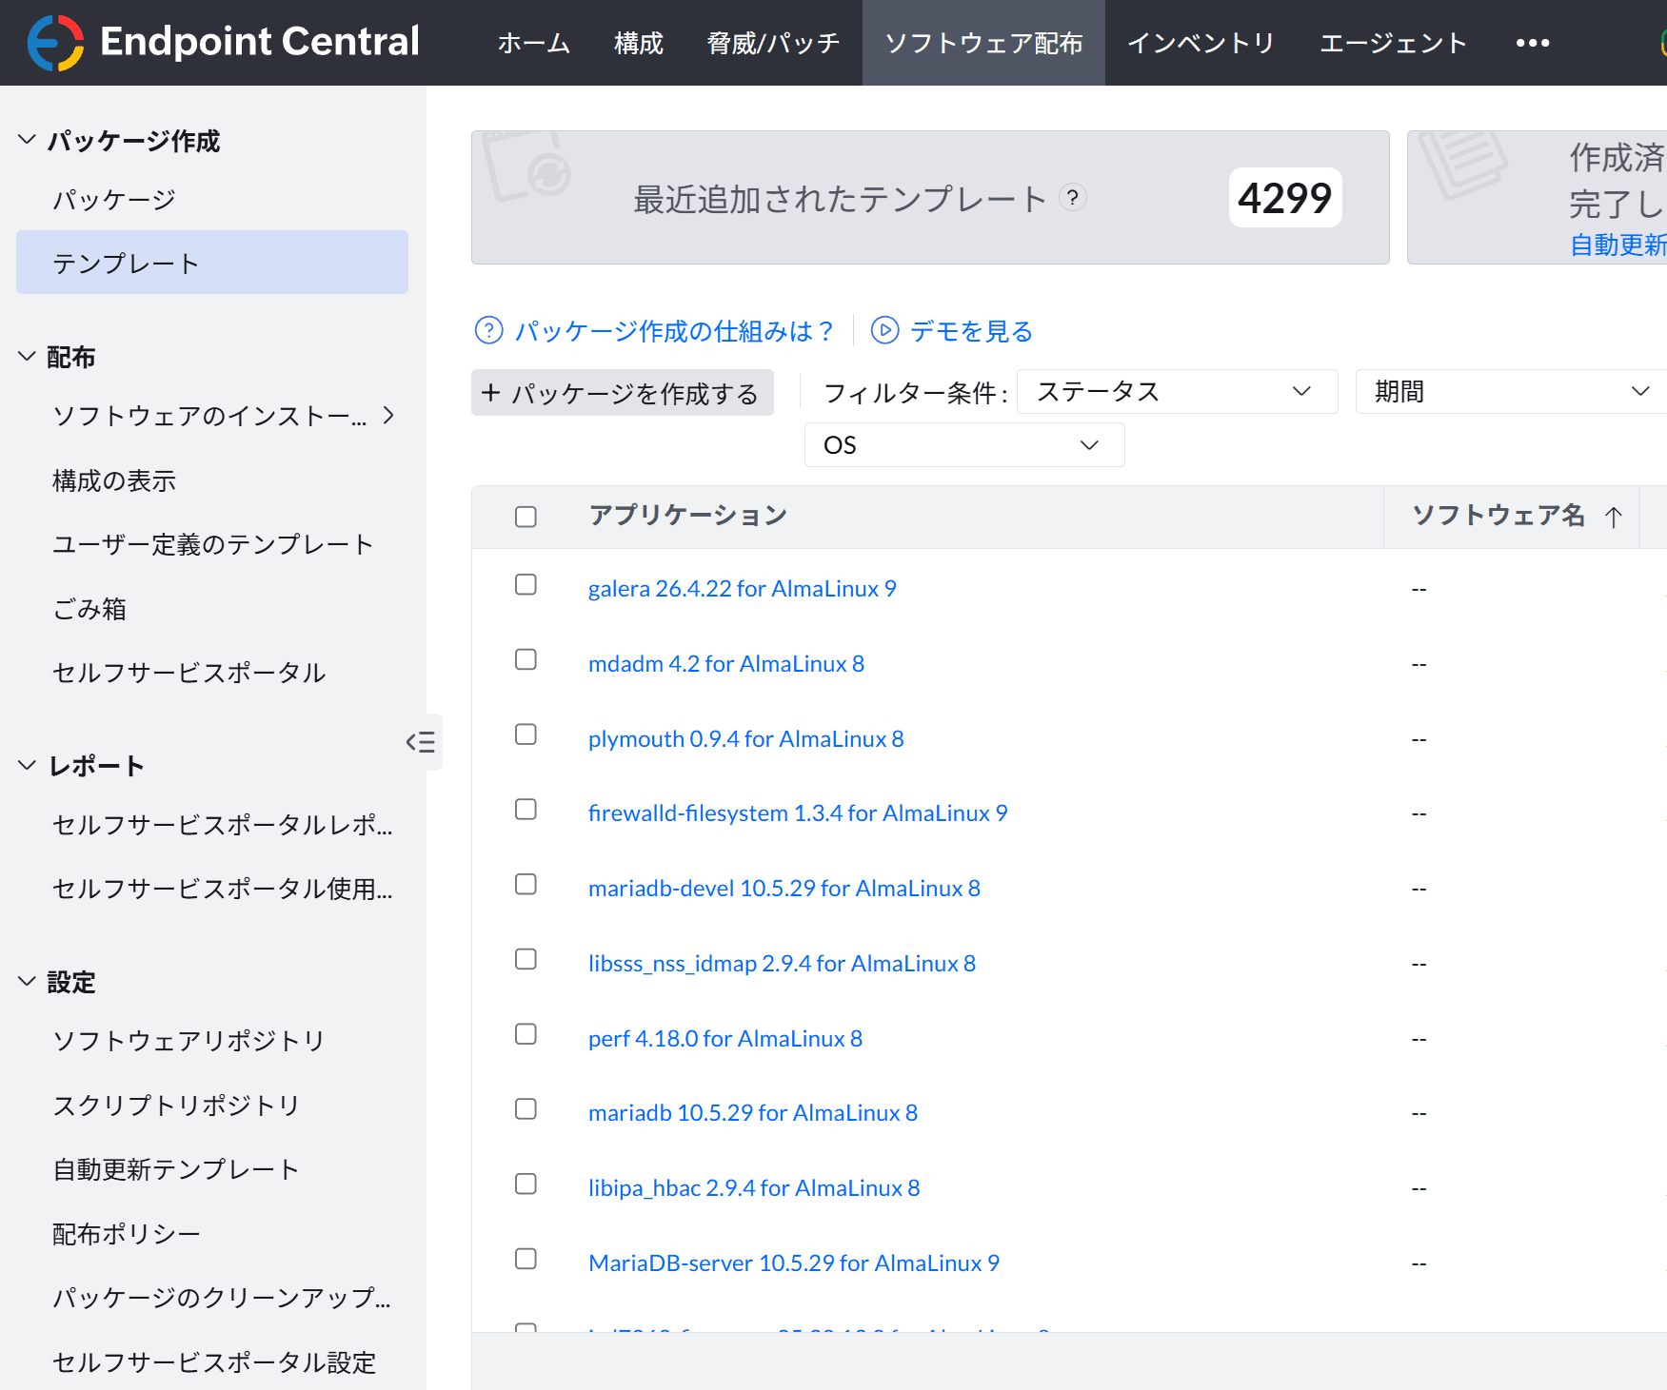This screenshot has width=1667, height=1390.
Task: Open セルフサービスポータル設定 in settings
Action: pyautogui.click(x=214, y=1362)
